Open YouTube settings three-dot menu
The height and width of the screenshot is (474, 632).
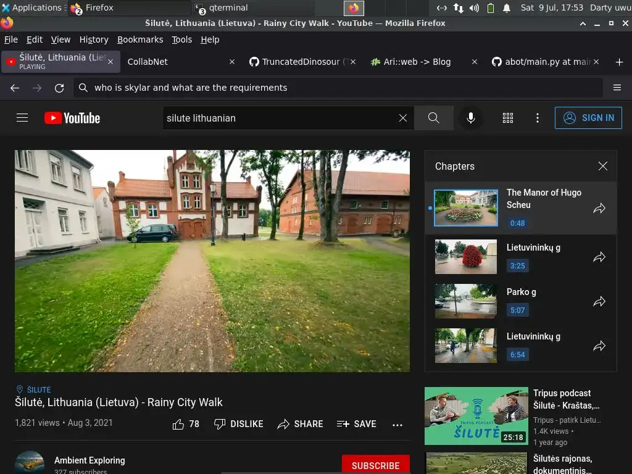538,118
